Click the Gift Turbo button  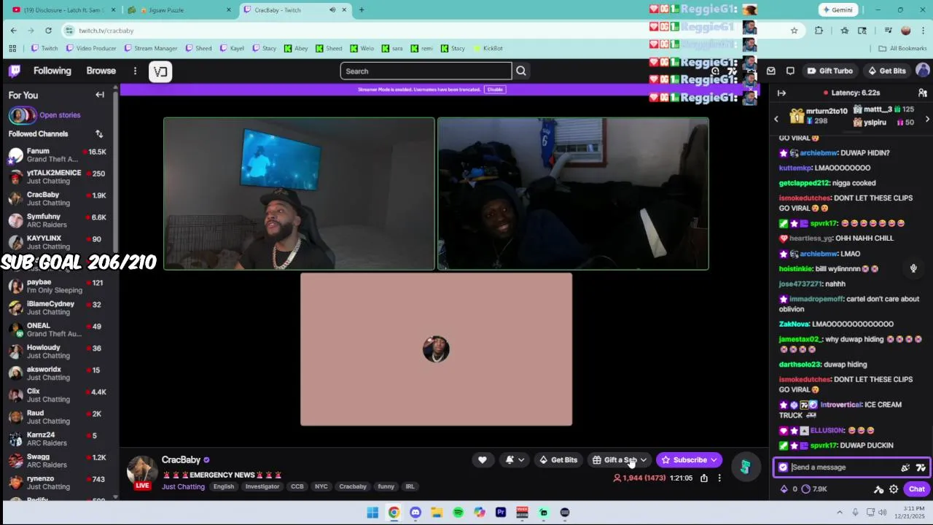pyautogui.click(x=829, y=71)
